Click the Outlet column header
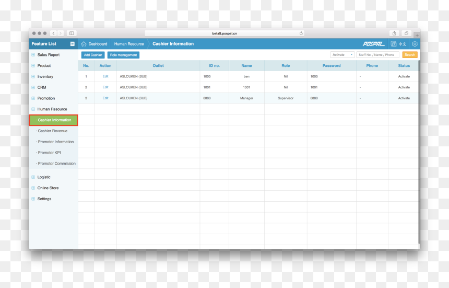 click(x=158, y=66)
